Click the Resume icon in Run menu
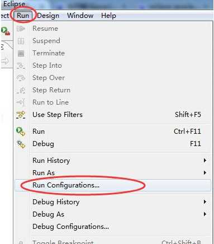The height and width of the screenshot is (244, 214). pos(21,29)
